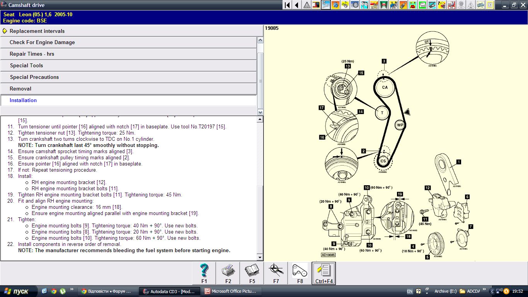528x297 pixels.
Task: Open Help with the F1 button
Action: click(204, 273)
